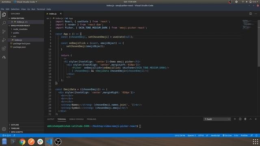The image size is (260, 146).
Task: Open package-lock.json in the explorer
Action: 22,43
